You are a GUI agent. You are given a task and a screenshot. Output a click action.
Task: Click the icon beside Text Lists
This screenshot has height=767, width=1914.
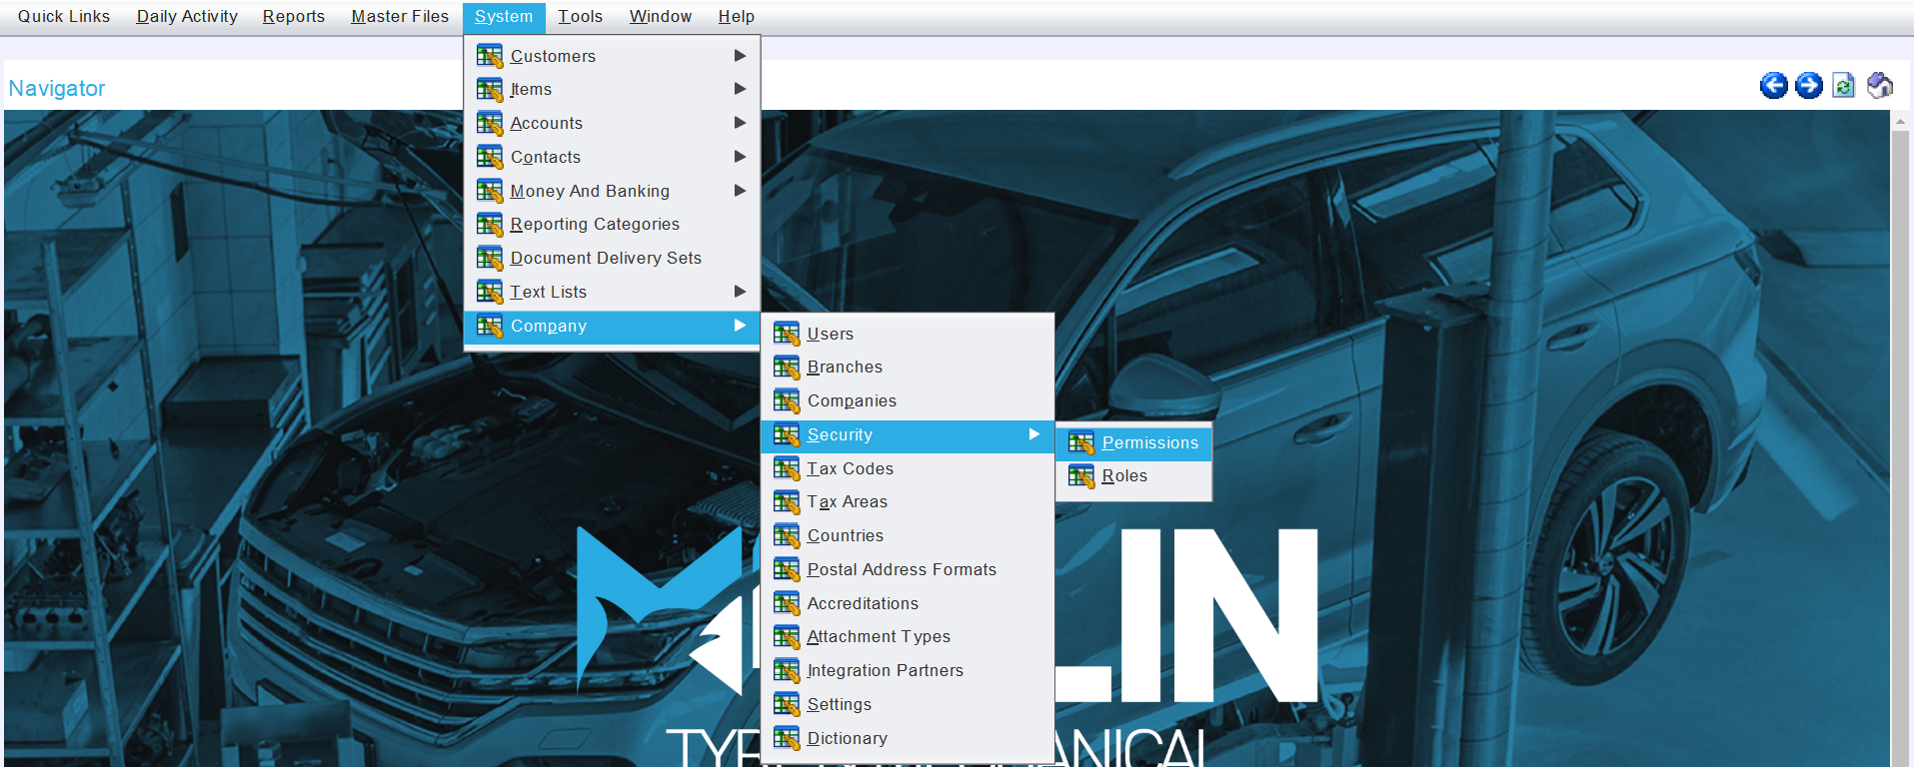pyautogui.click(x=490, y=292)
